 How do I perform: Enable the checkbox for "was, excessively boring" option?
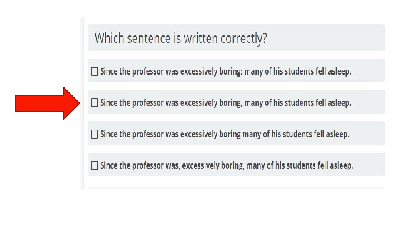94,165
